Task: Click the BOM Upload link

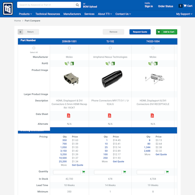Action: point(90,7)
